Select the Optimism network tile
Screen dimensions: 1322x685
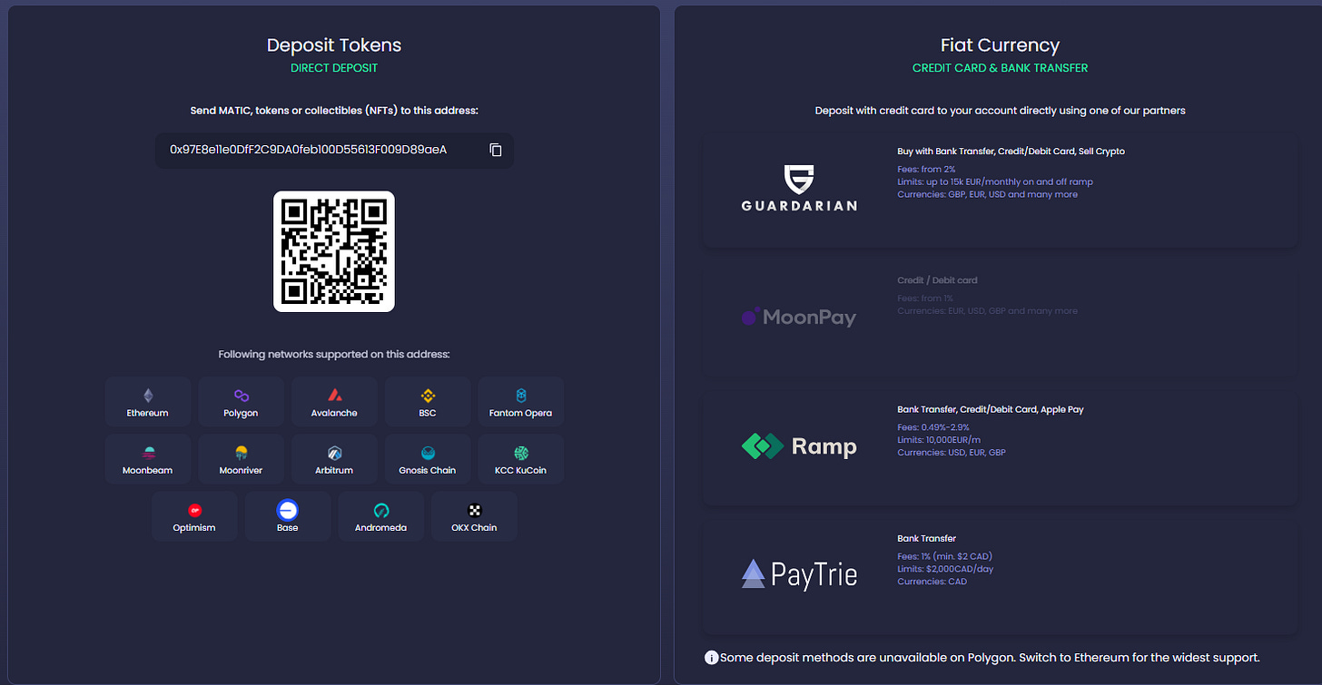194,516
